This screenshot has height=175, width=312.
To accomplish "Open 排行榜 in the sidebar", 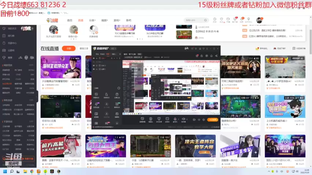I will [x=11, y=36].
